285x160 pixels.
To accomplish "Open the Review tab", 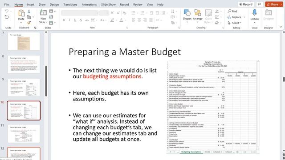I will click(138, 4).
